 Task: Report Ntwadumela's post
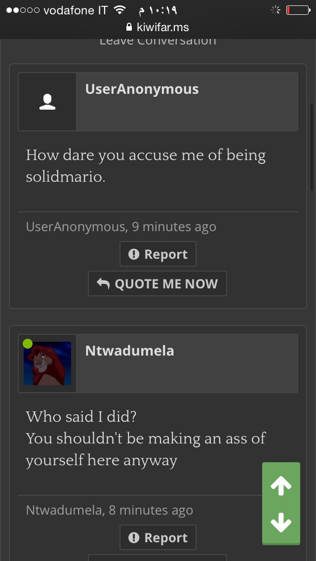158,537
